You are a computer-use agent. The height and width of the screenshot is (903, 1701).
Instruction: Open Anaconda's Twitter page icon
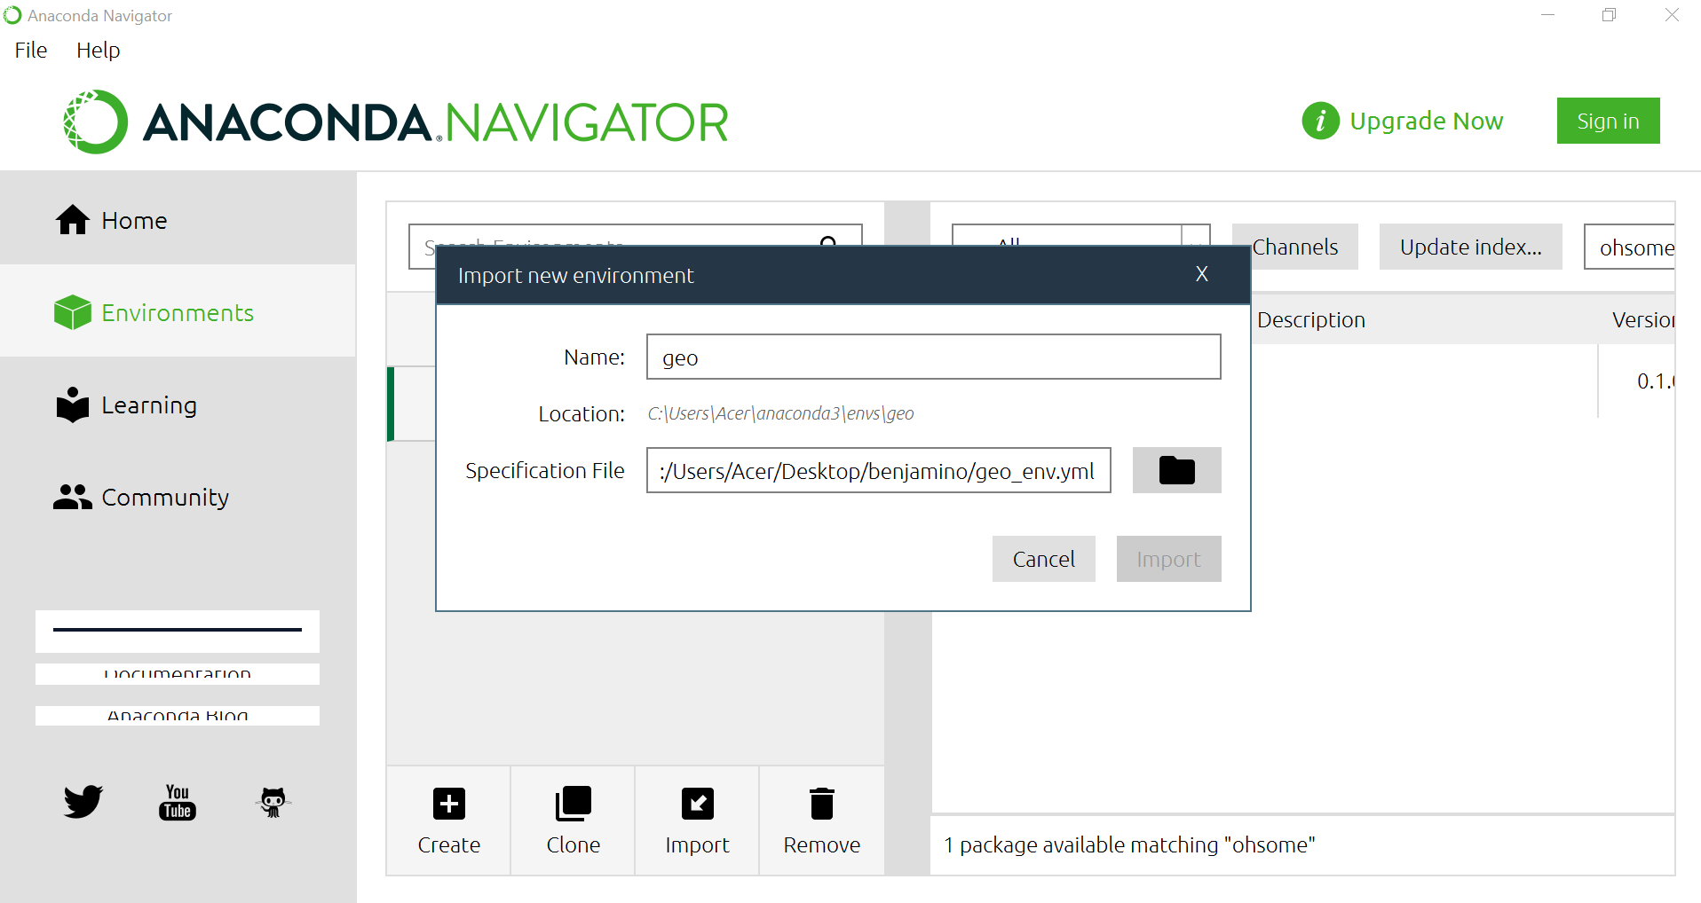pyautogui.click(x=83, y=802)
